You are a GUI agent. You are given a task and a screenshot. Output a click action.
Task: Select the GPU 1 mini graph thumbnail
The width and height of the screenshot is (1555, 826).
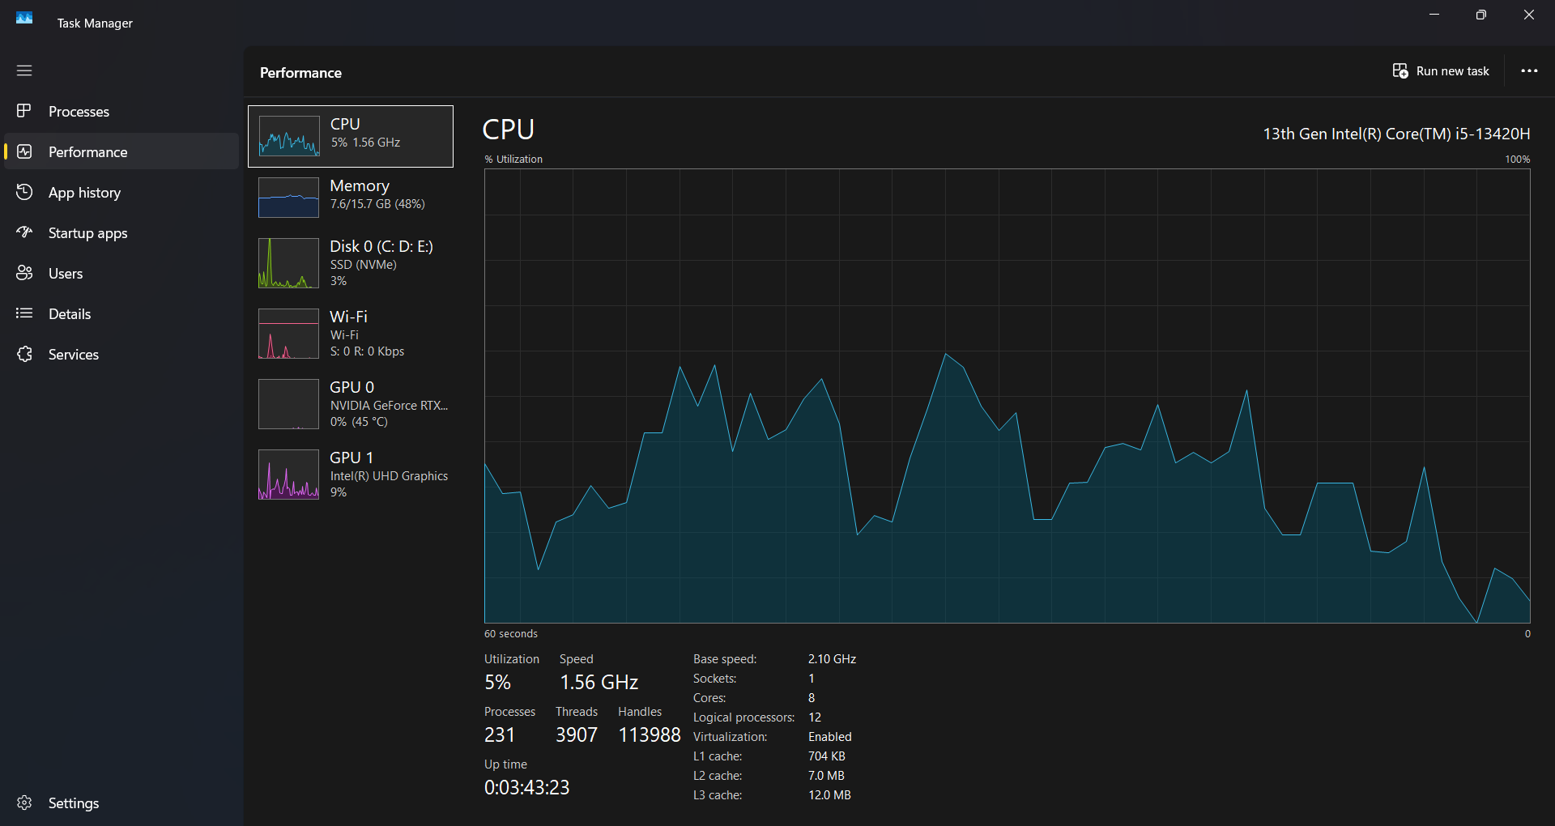[288, 475]
